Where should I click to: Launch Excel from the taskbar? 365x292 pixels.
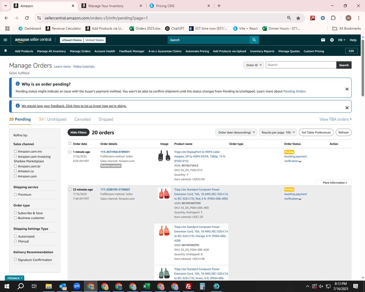[x=147, y=286]
